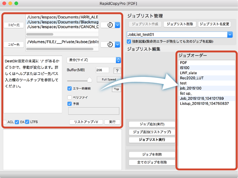Click the speed slider handle

click(90, 80)
